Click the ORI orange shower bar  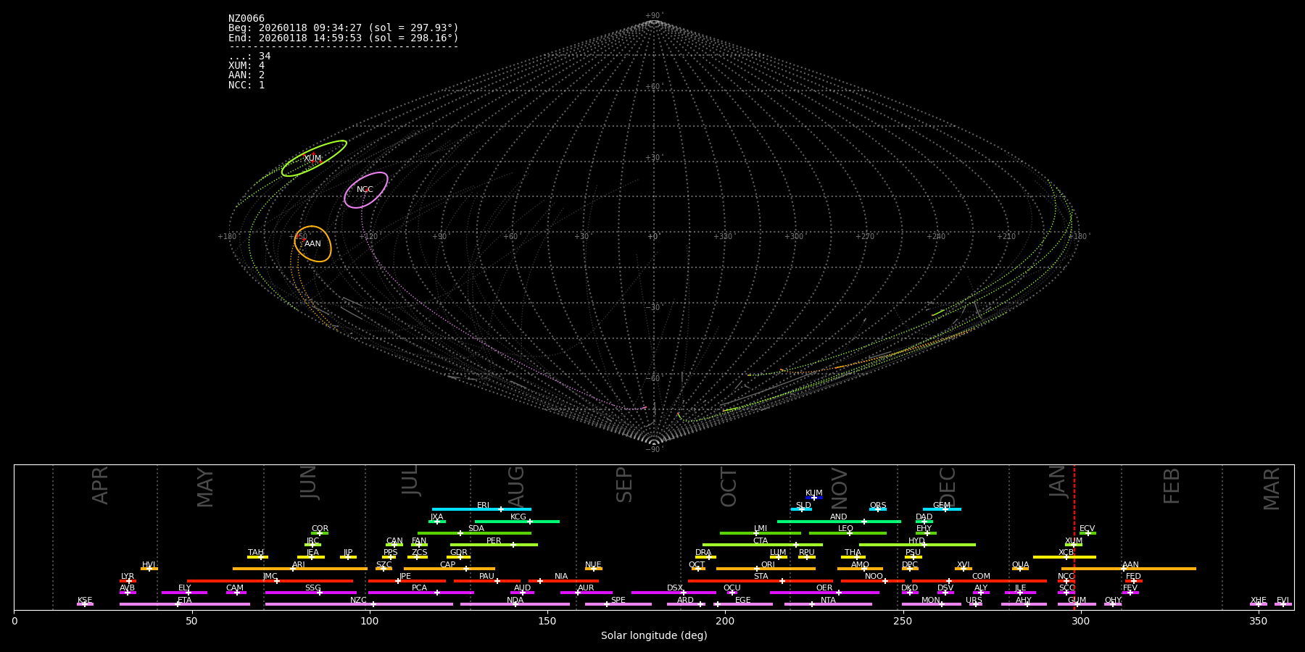tap(766, 569)
